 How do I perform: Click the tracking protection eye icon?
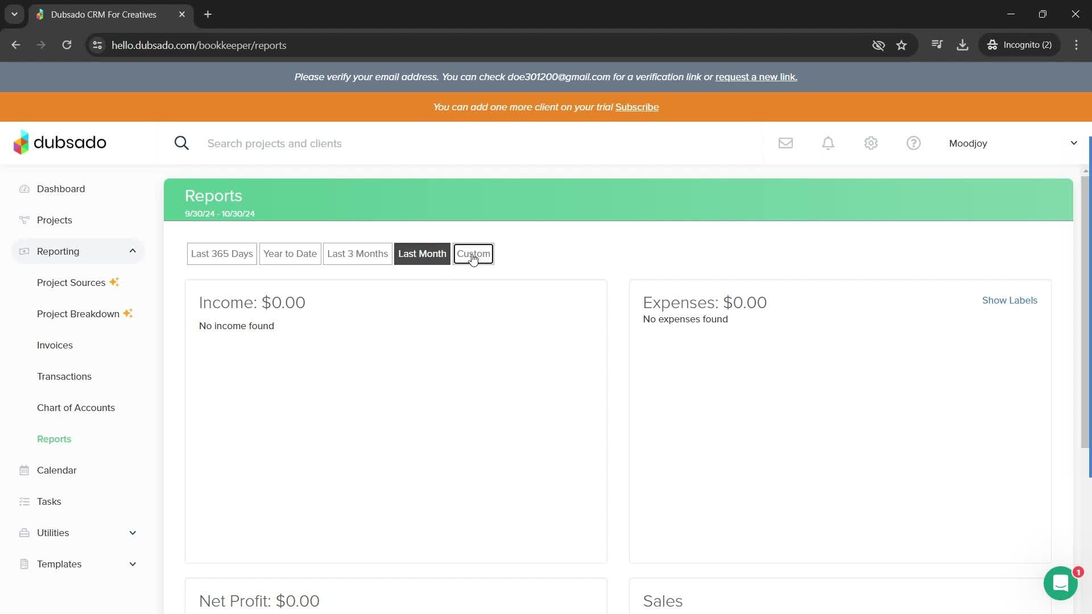pyautogui.click(x=878, y=45)
